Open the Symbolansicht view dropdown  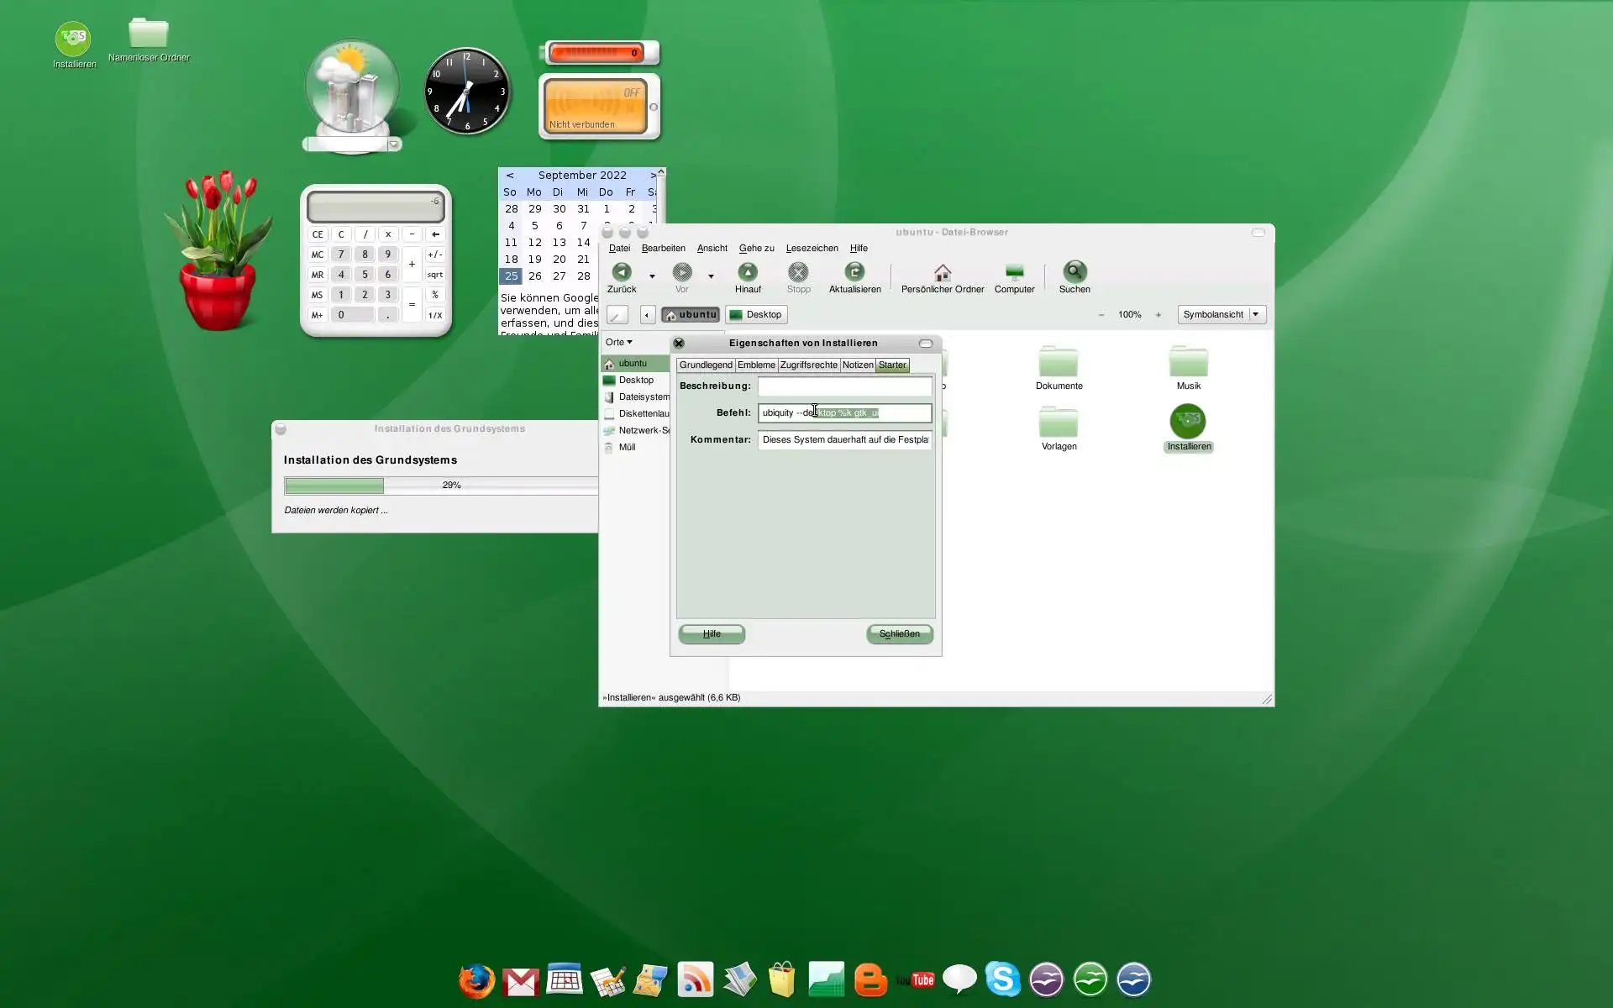coord(1222,315)
